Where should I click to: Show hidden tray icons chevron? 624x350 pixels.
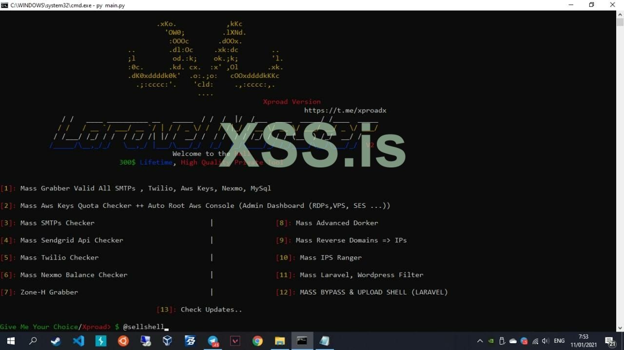(480, 341)
